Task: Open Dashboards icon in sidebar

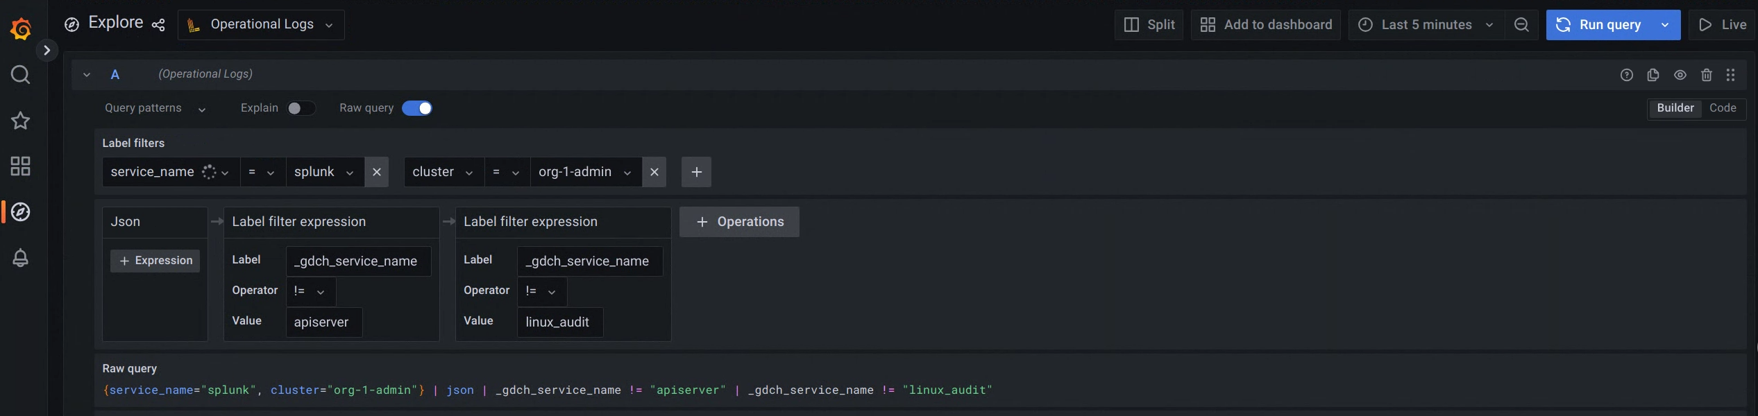Action: point(21,166)
